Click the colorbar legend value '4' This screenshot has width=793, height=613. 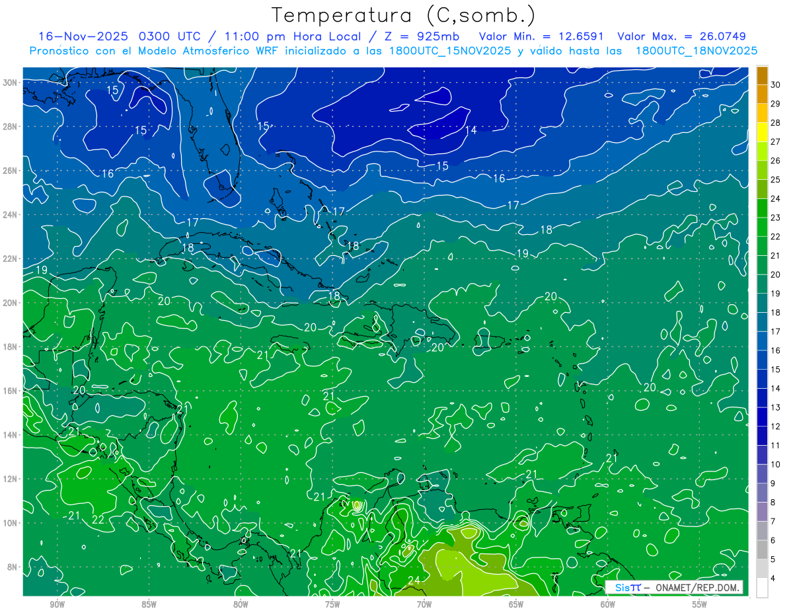click(x=773, y=579)
